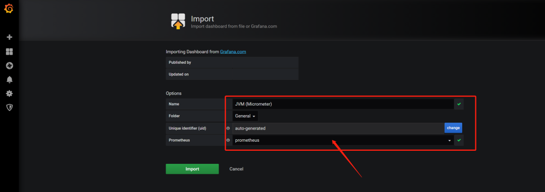This screenshot has width=545, height=192.
Task: Click the Folder label
Action: [174, 116]
